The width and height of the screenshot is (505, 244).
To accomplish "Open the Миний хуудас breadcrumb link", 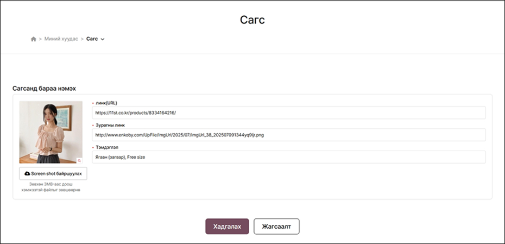I will pos(61,39).
